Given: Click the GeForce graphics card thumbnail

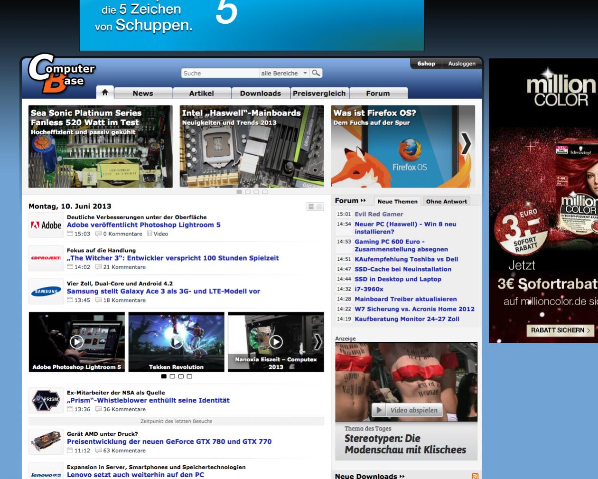Looking at the screenshot, I should (46, 441).
